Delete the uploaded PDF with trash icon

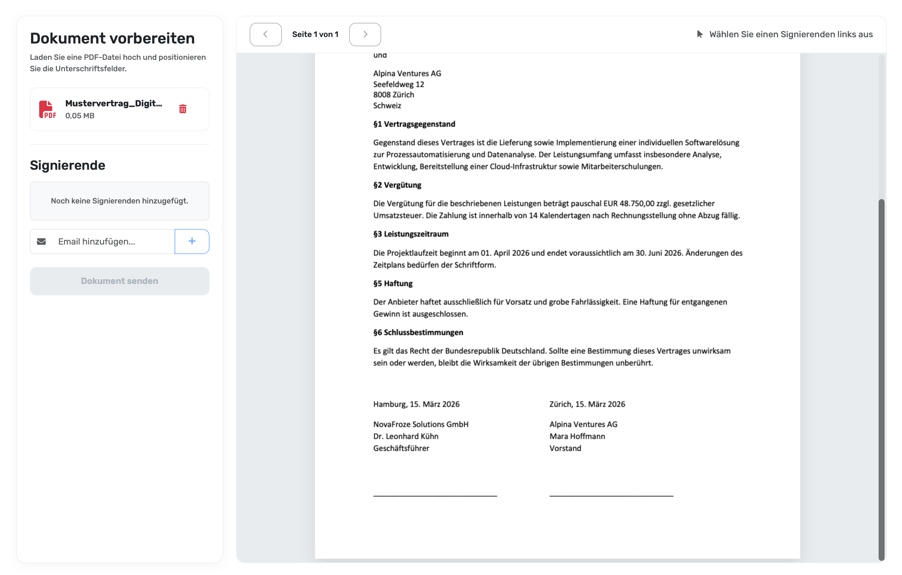coord(183,109)
